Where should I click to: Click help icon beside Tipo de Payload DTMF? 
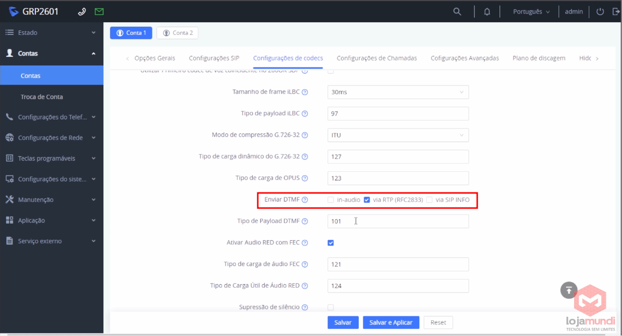coord(305,221)
